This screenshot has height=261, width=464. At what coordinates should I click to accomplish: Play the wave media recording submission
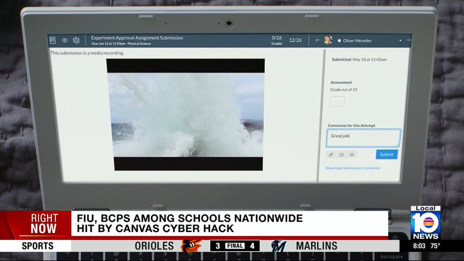click(x=186, y=115)
